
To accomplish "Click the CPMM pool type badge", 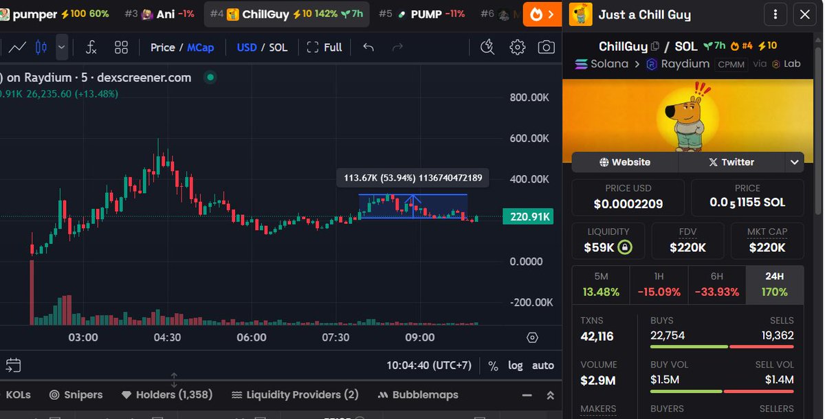I will tap(731, 65).
